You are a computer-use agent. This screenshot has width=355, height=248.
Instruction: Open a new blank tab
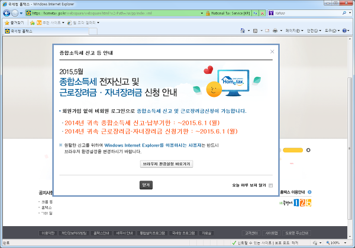pos(93,31)
